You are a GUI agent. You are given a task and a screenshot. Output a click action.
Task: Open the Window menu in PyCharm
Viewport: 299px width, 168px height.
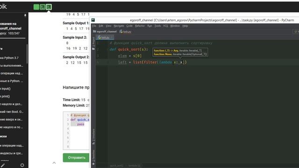click(x=175, y=26)
